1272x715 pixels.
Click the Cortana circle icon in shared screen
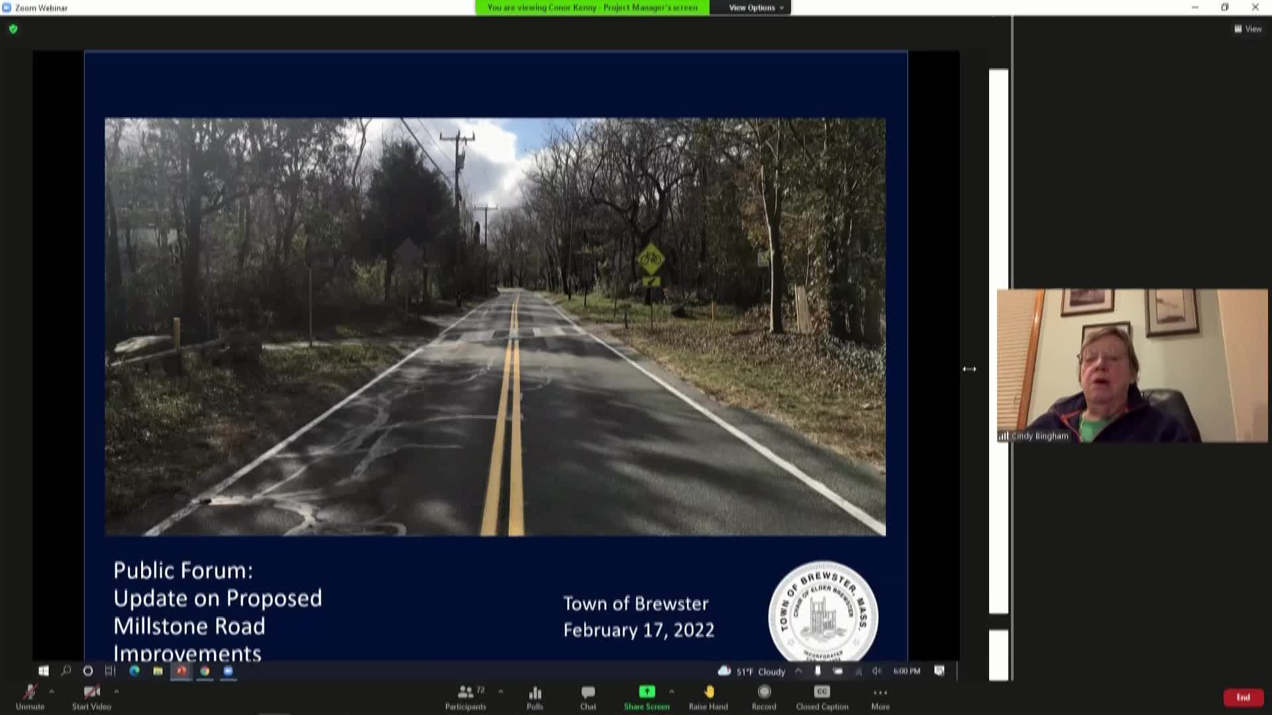[87, 671]
